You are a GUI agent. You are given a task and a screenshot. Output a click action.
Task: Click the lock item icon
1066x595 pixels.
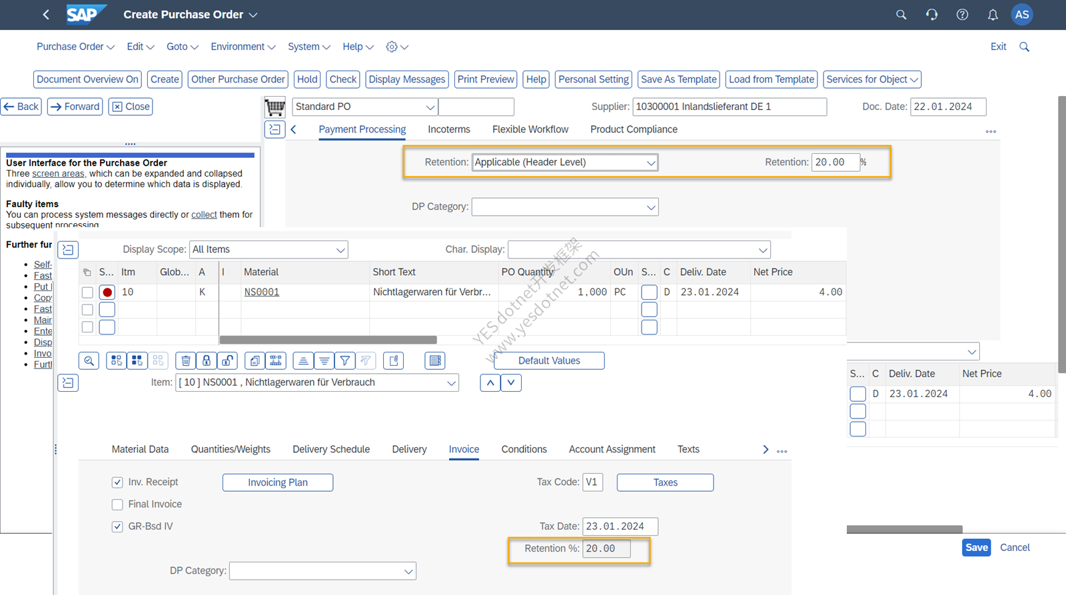[x=207, y=360]
